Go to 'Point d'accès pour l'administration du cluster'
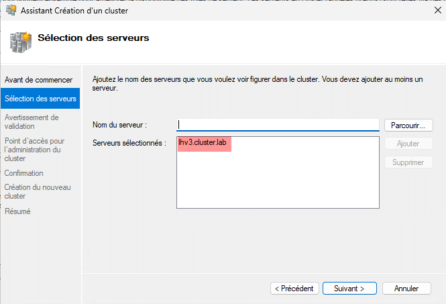 pos(34,150)
